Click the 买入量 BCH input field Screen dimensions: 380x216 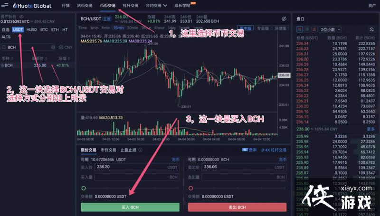click(137, 177)
